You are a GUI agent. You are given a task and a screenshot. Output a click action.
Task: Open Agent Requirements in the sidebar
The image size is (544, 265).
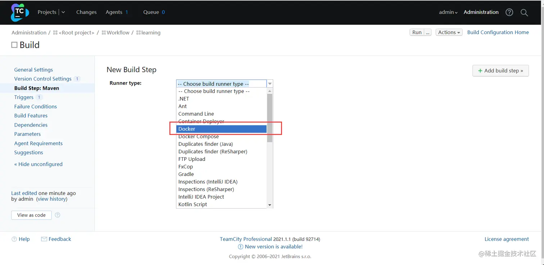[38, 143]
